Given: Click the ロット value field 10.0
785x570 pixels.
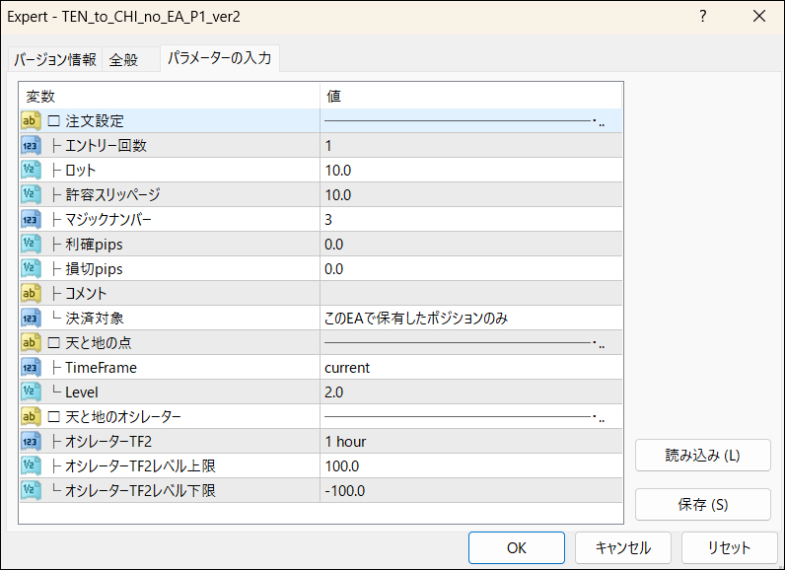Looking at the screenshot, I should [x=470, y=171].
